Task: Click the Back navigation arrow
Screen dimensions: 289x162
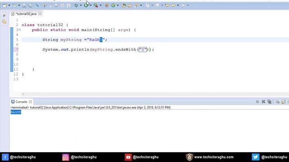Action: click(173, 5)
